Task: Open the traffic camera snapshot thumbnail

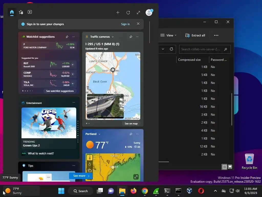Action: point(105,106)
